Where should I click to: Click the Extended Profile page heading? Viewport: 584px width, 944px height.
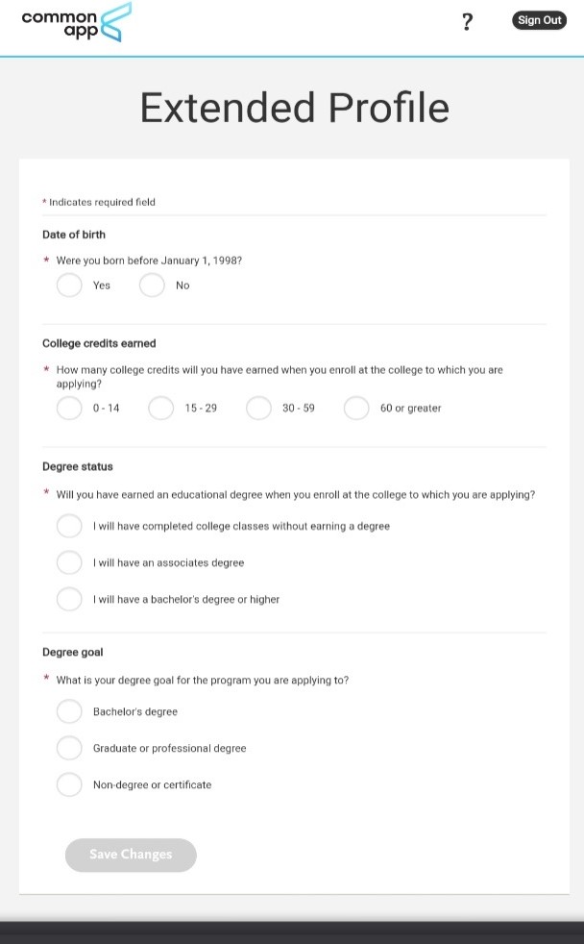point(294,108)
